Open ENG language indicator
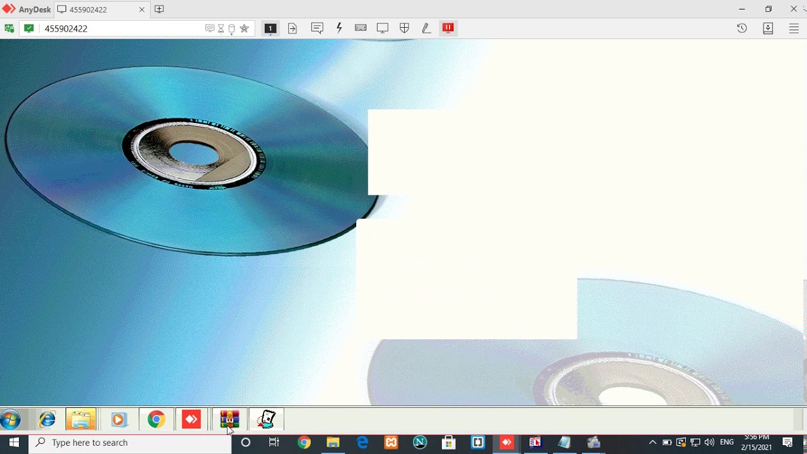Screen dimensions: 807x454 point(727,443)
